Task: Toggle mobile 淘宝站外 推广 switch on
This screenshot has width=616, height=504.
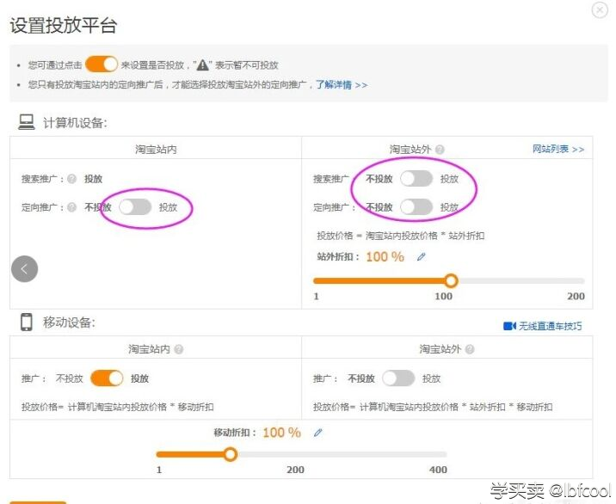Action: [x=398, y=378]
